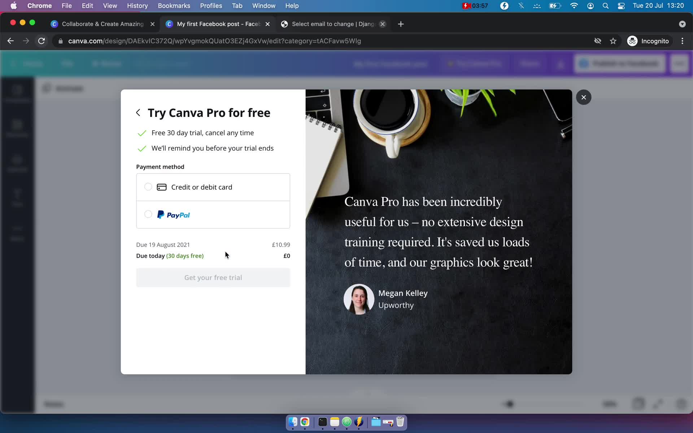Click the red 03:57 timer icon
Screen dimensions: 693x433
click(x=475, y=6)
